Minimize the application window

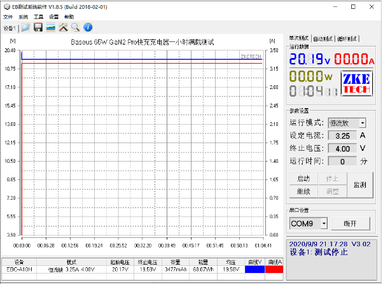click(x=335, y=7)
